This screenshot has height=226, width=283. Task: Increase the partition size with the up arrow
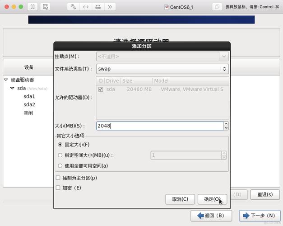(226, 124)
